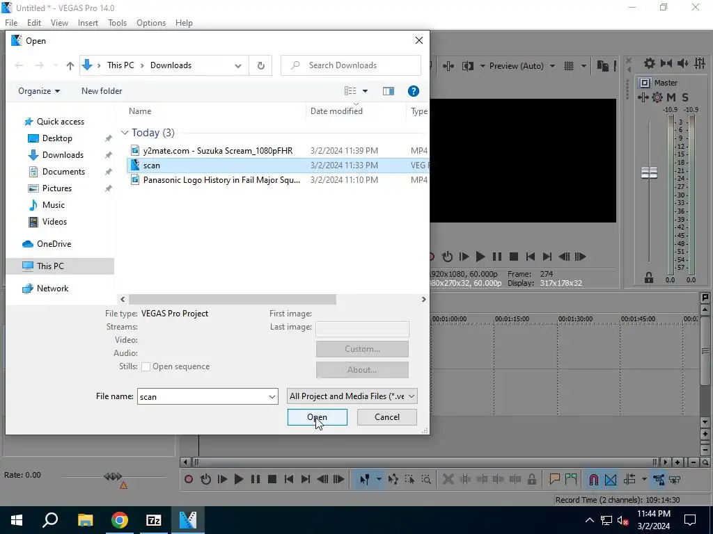
Task: Open the file type filter dropdown
Action: (x=352, y=396)
